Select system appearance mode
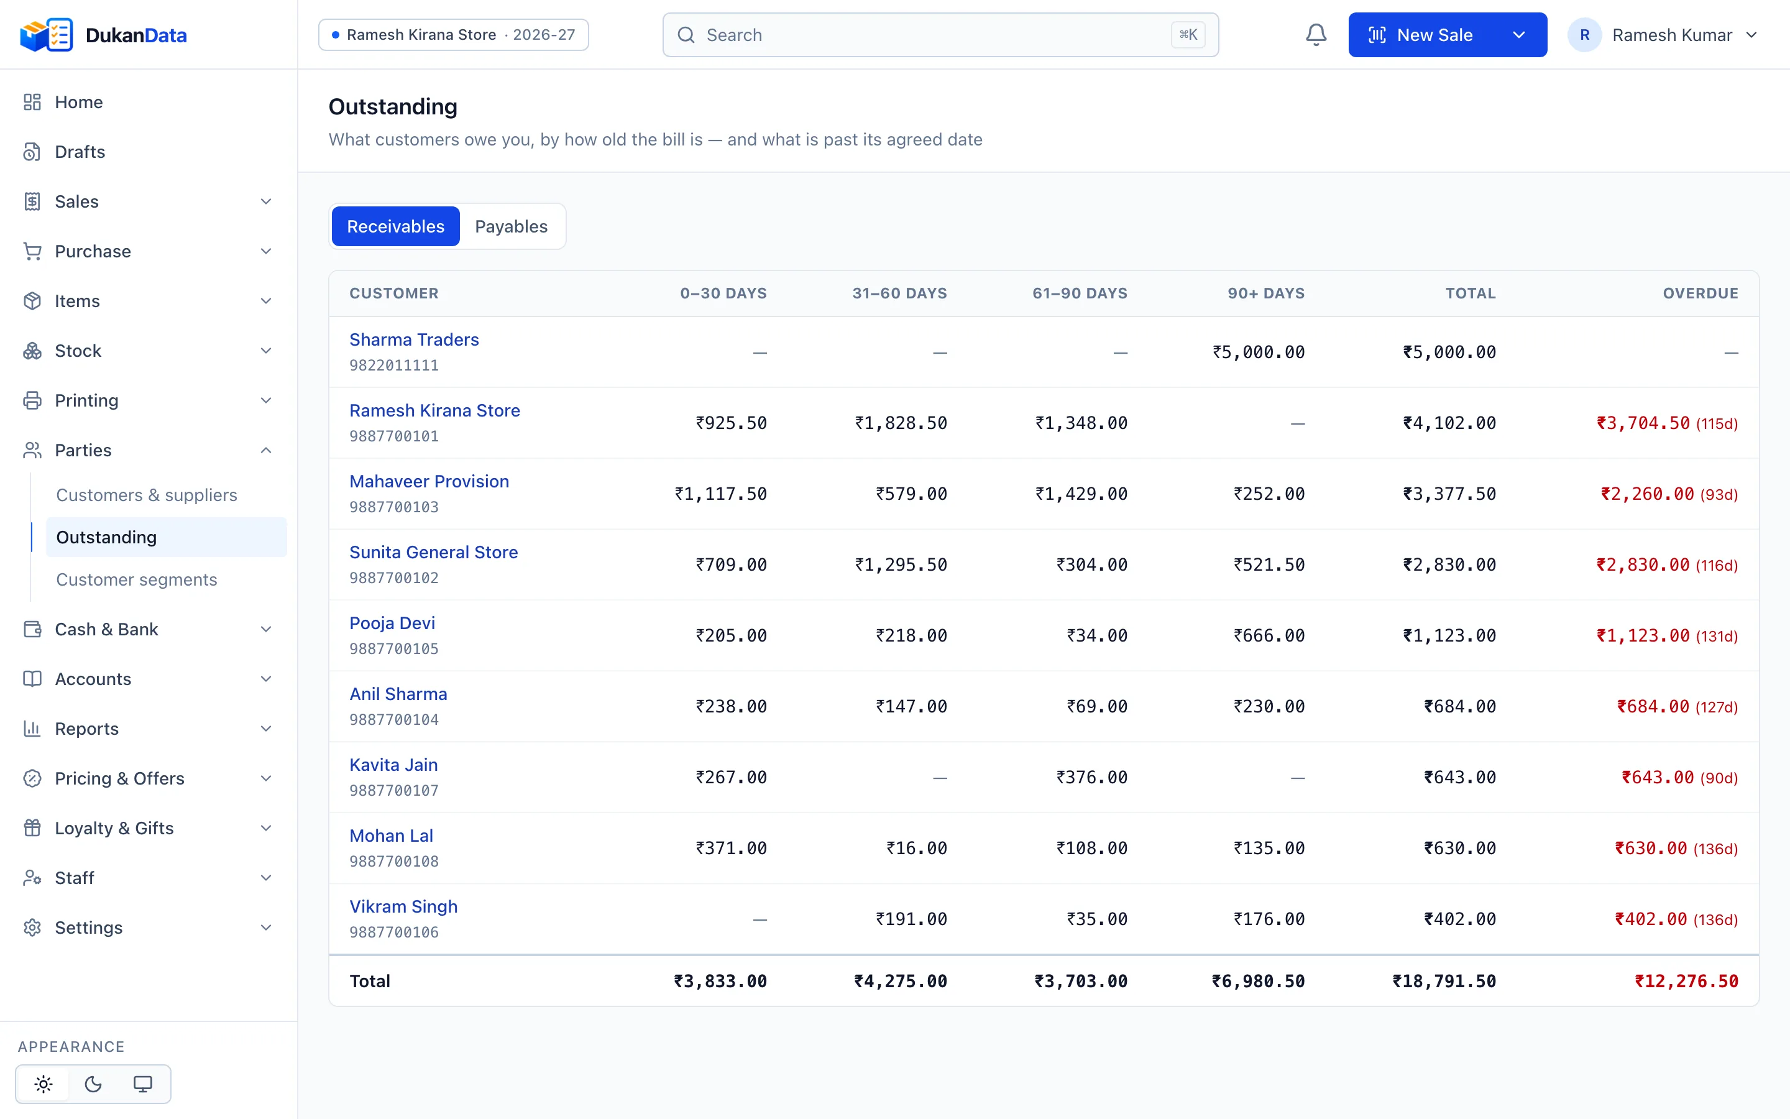 tap(143, 1084)
